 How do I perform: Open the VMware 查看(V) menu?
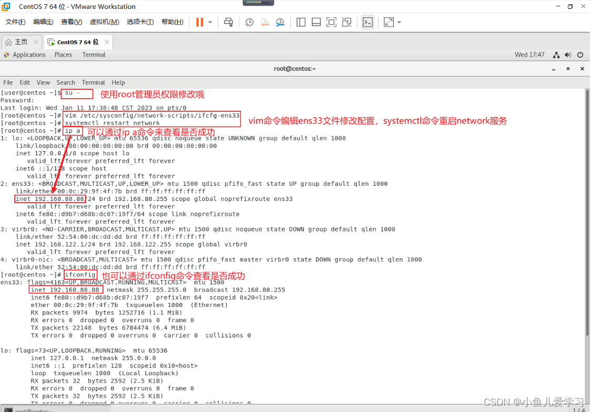click(72, 22)
